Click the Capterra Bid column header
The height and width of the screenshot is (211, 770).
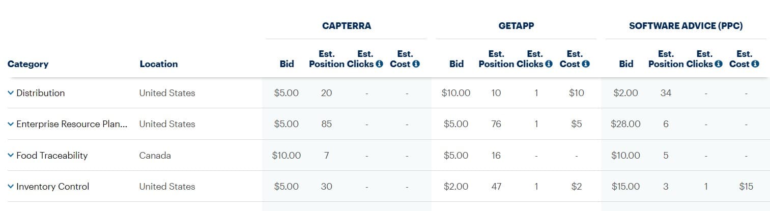click(x=287, y=64)
